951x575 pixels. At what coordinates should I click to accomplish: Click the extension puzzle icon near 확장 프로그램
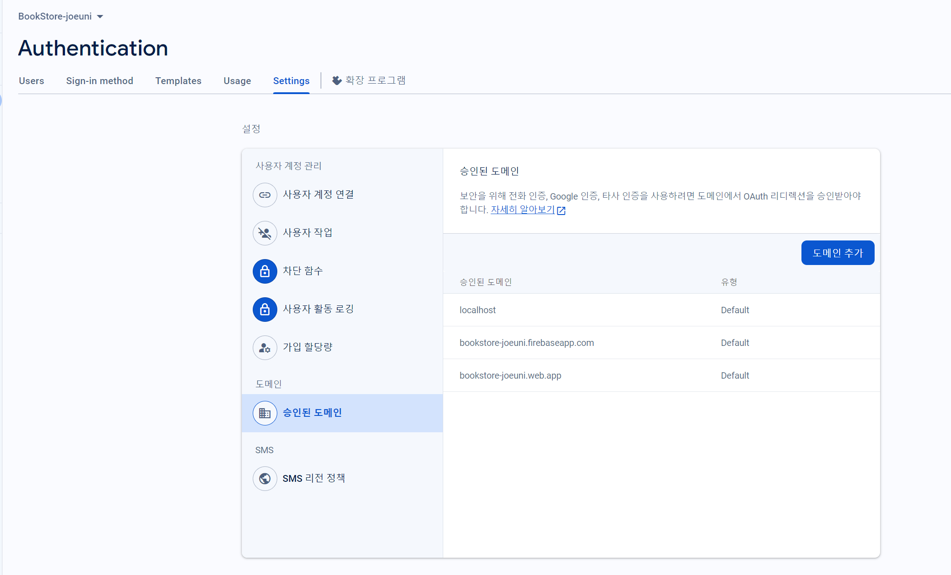(337, 80)
